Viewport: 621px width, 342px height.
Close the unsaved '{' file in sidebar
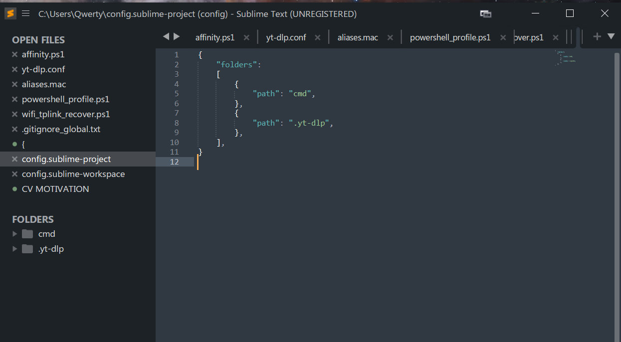pyautogui.click(x=15, y=144)
